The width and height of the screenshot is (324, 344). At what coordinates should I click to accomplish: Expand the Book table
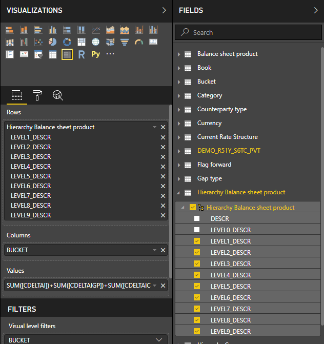[179, 68]
